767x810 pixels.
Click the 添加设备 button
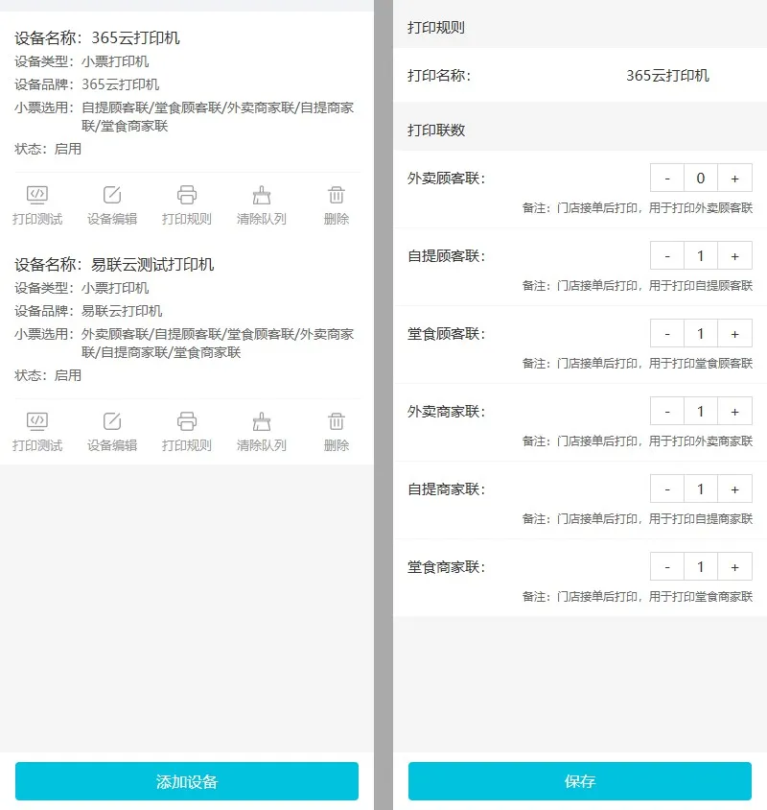[187, 781]
